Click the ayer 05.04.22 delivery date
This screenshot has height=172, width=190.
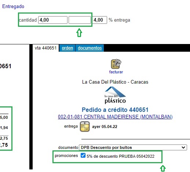(x=105, y=127)
